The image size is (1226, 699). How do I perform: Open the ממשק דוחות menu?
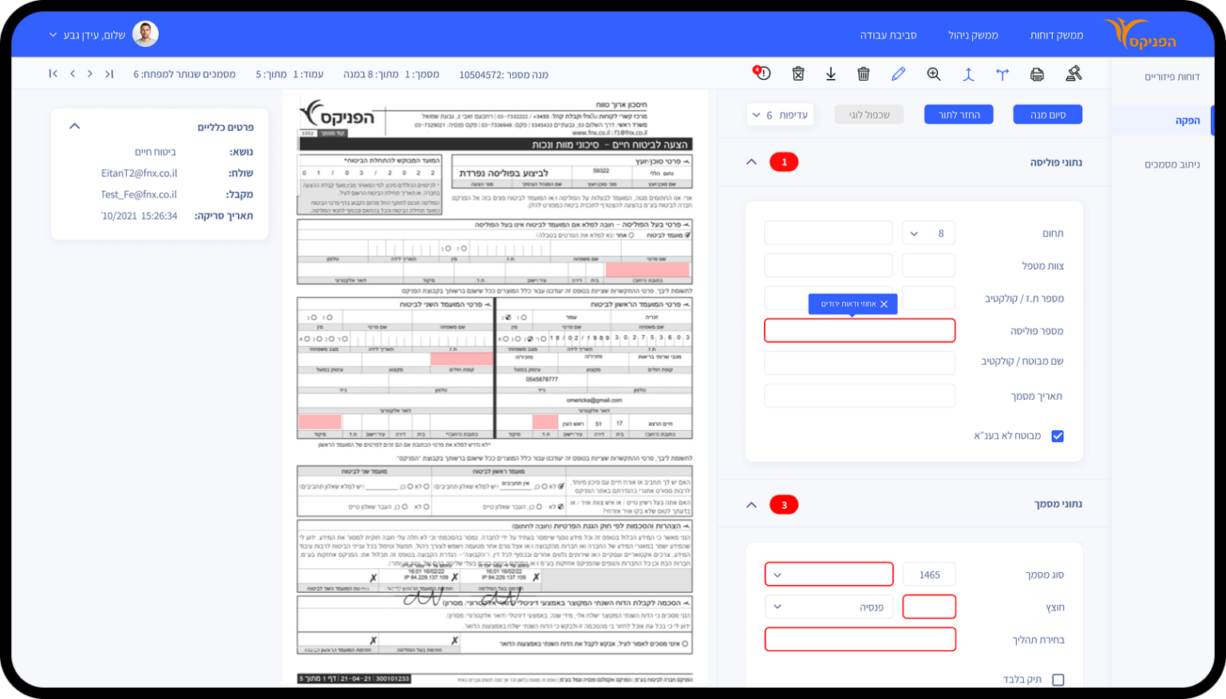coord(1056,35)
